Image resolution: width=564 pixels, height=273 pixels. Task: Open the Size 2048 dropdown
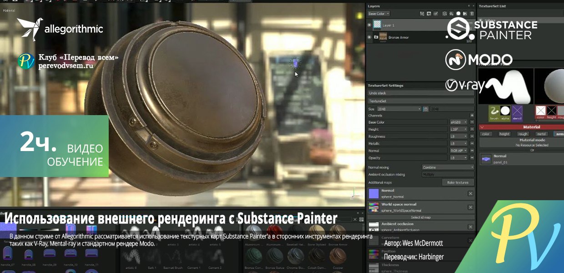[399, 109]
